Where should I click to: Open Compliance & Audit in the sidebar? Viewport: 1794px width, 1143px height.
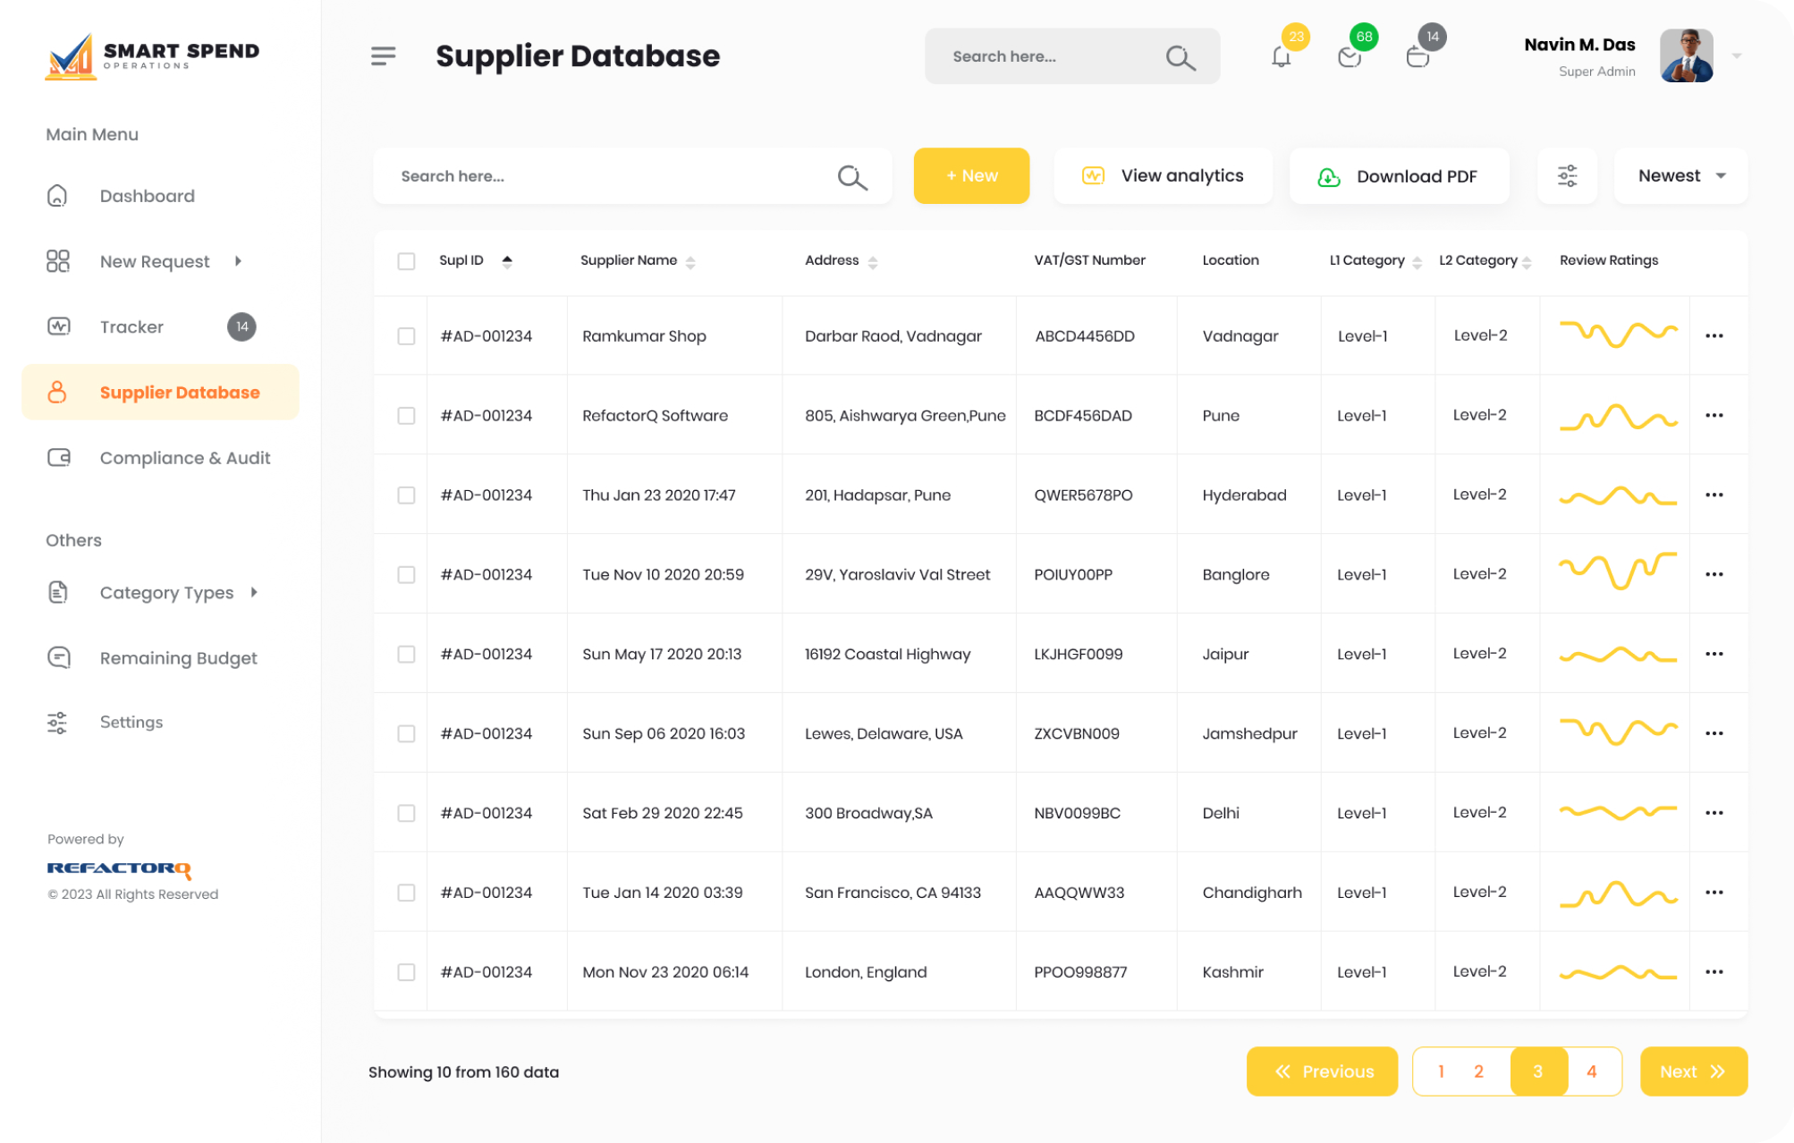pos(184,458)
